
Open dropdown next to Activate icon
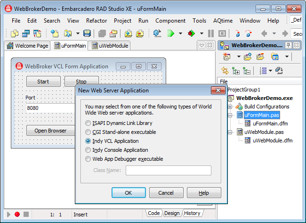pyautogui.click(x=239, y=57)
